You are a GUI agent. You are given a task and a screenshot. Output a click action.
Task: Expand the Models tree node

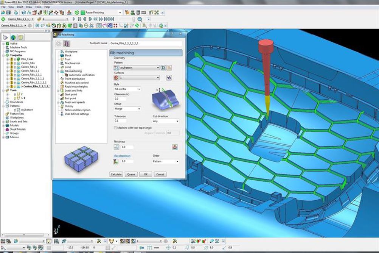coord(3,125)
